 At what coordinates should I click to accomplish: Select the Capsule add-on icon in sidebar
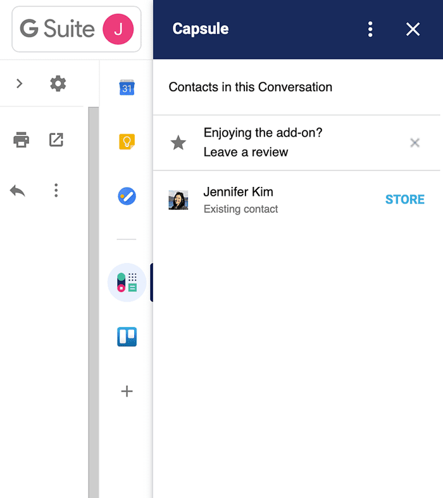(x=127, y=283)
